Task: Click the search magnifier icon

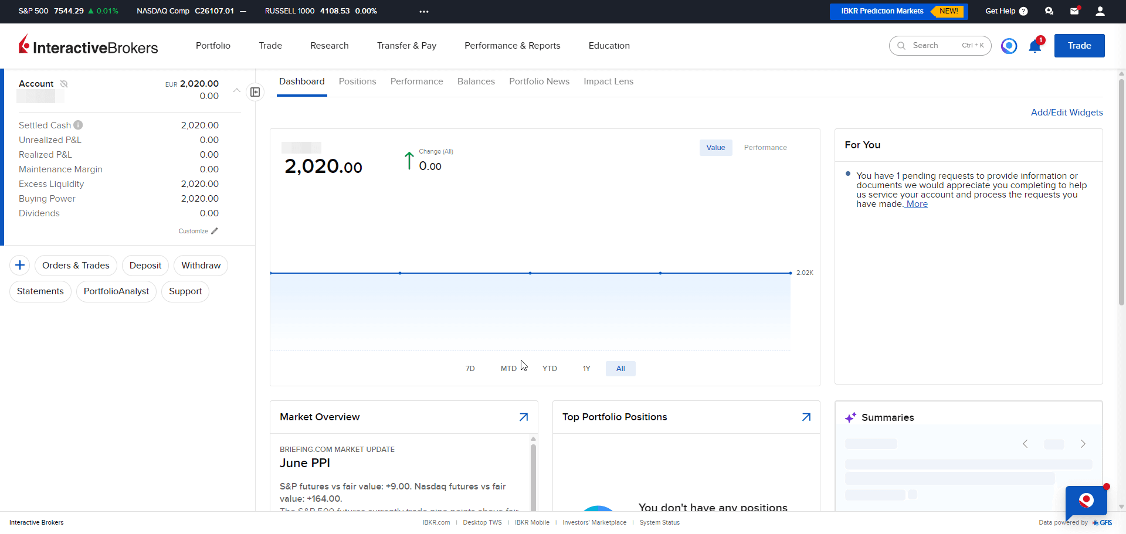Action: (901, 46)
